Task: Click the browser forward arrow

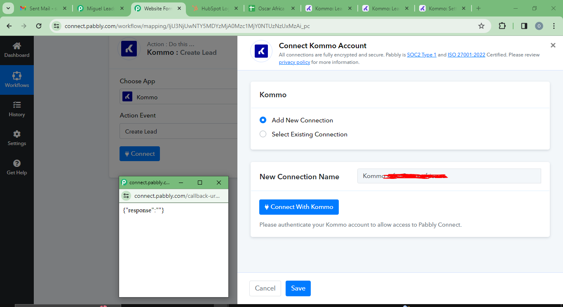Action: (24, 26)
